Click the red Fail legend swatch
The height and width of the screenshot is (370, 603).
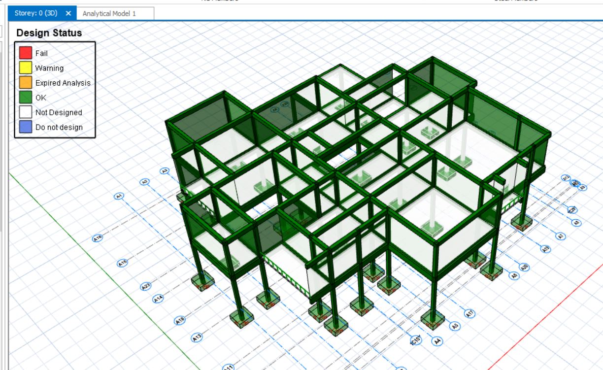(x=26, y=53)
